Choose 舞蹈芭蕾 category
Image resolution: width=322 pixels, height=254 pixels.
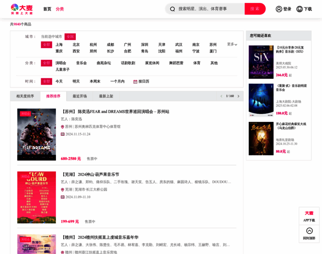coord(176,63)
